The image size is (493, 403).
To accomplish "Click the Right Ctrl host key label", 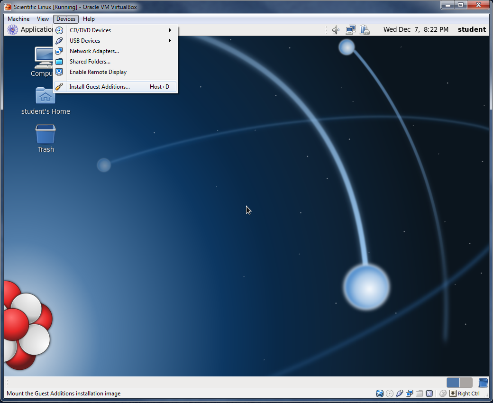I will tap(469, 394).
